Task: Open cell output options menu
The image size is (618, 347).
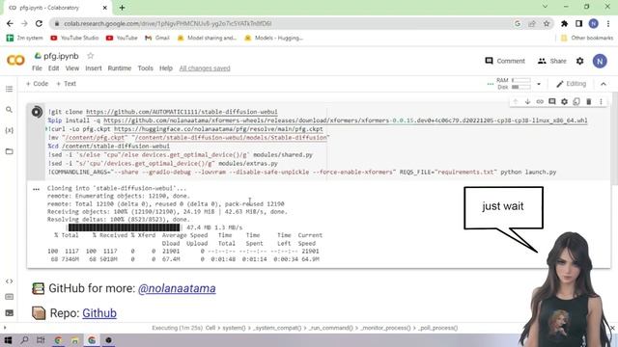Action: [x=37, y=189]
